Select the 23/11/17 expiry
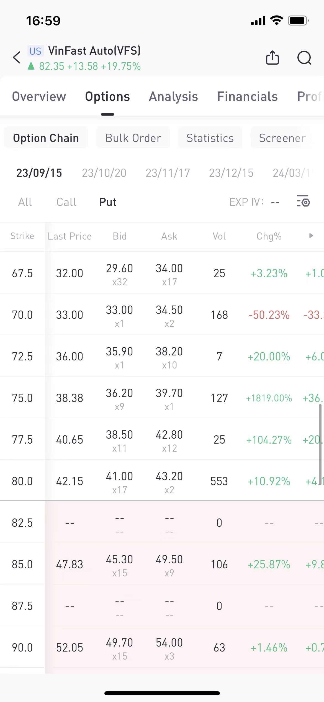Screen dimensions: 324x702 pos(168,173)
